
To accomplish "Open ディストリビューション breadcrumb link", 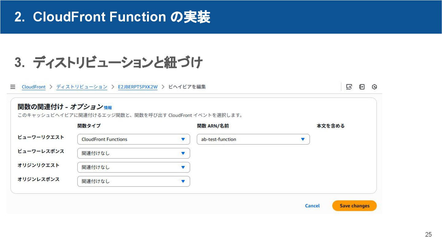I will click(x=82, y=87).
